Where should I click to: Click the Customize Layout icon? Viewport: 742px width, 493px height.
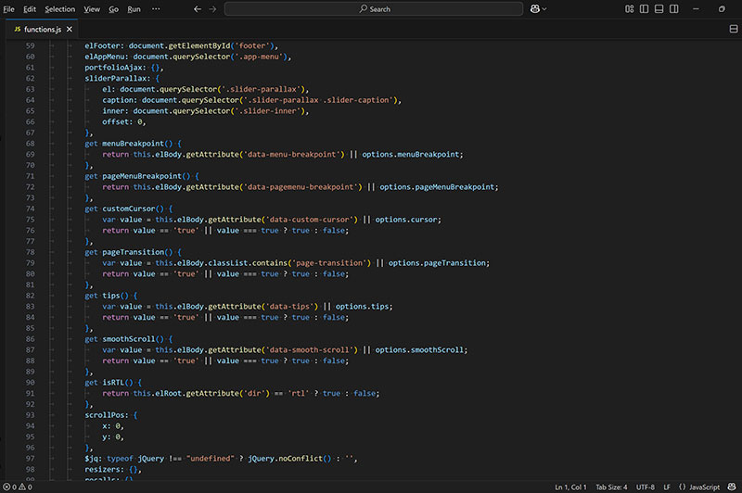629,8
